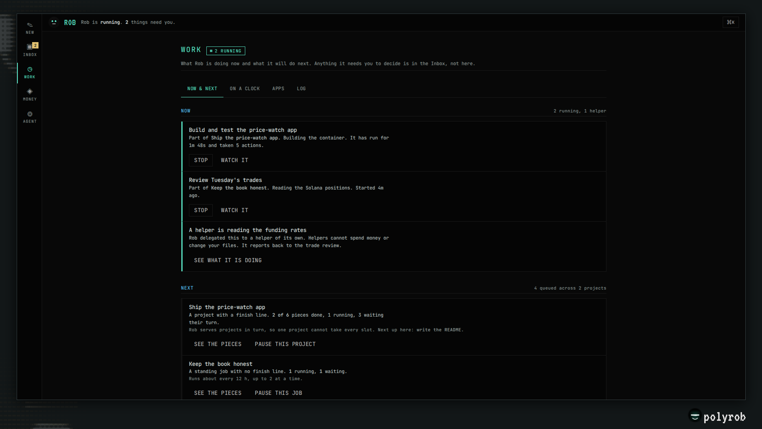Open the Inbox with 2 pending items
The image size is (762, 429).
(30, 50)
